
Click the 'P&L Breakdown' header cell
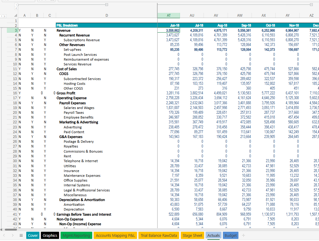(x=107, y=25)
